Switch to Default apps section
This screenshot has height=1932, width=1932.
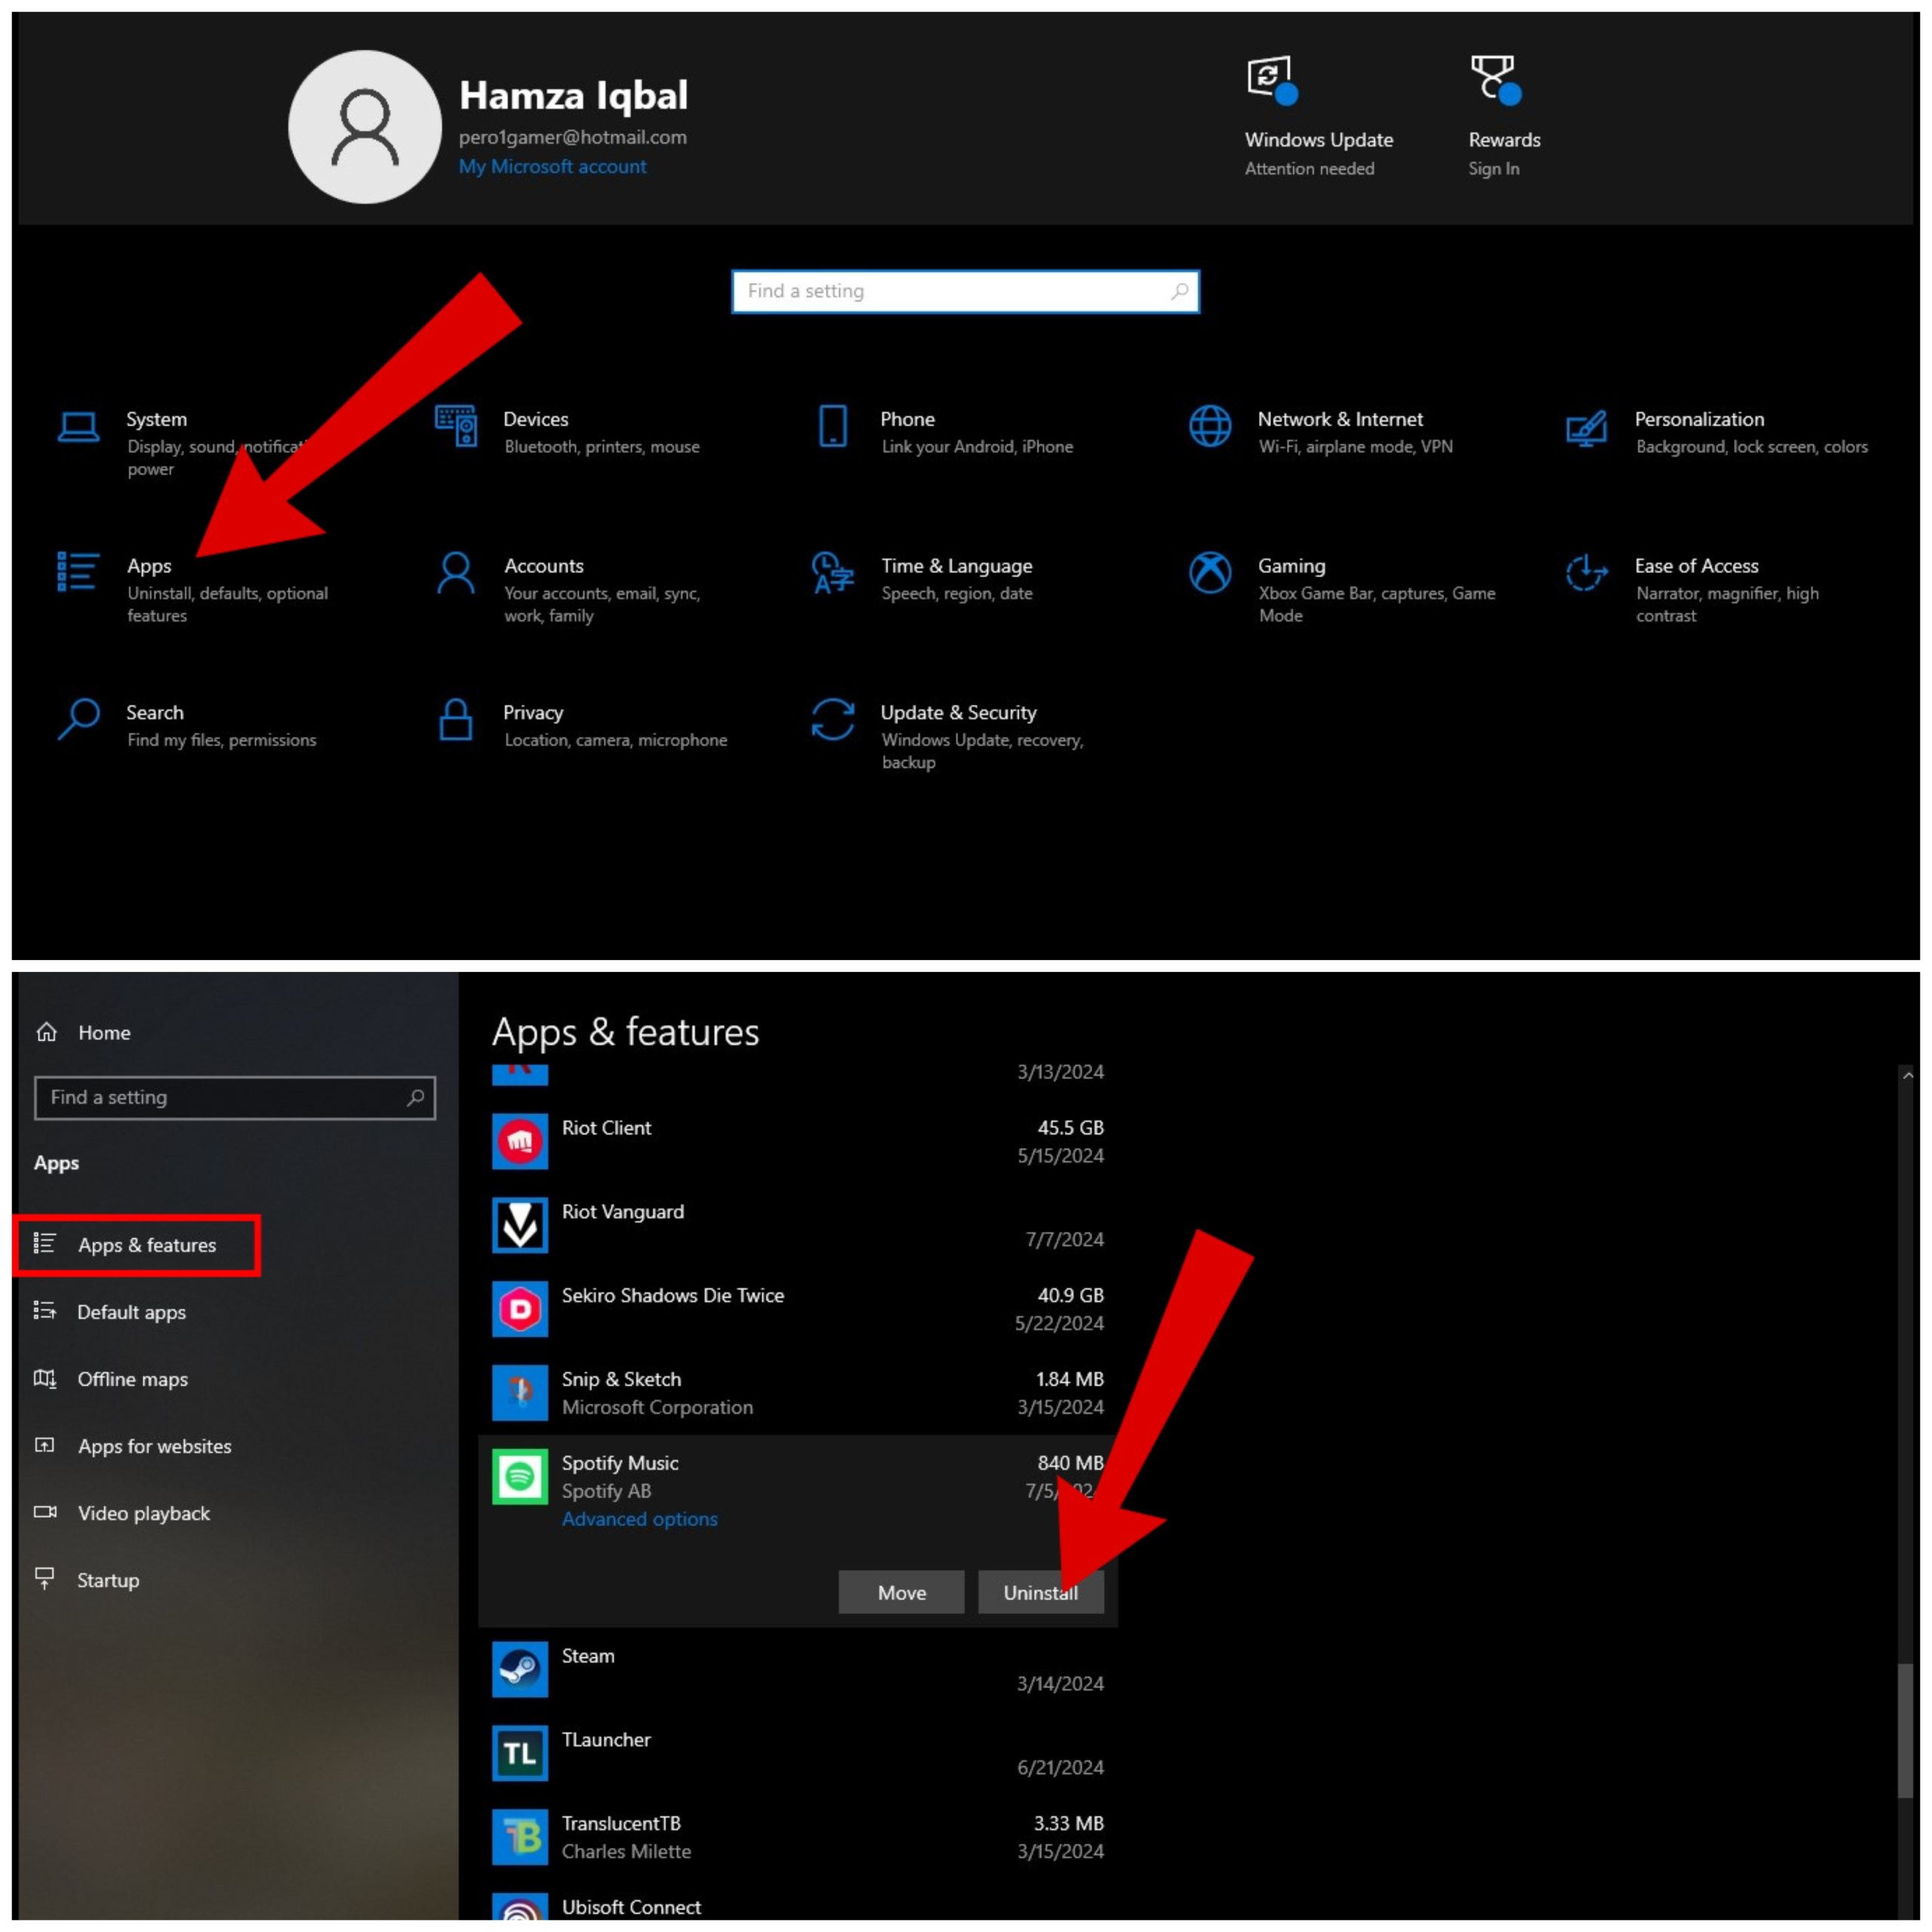131,1312
